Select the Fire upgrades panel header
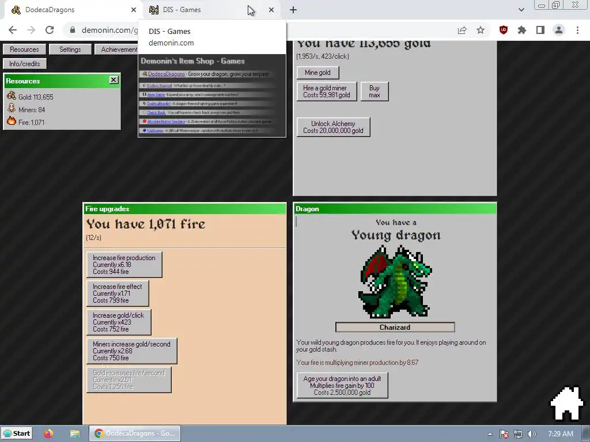Viewport: 590px width, 442px height. (x=184, y=209)
